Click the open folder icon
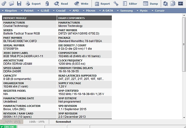The width and height of the screenshot is (186, 128). [11, 4]
